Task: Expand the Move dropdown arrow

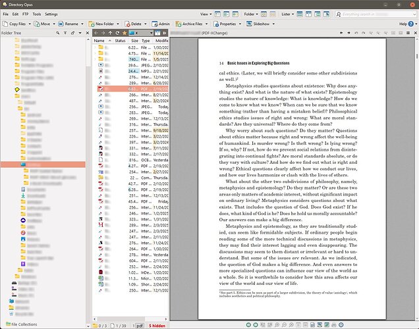Action: (x=54, y=24)
